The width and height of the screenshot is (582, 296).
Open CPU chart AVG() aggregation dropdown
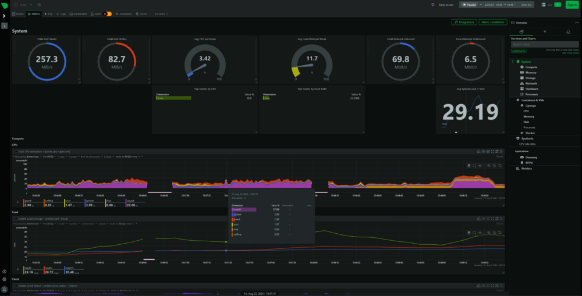click(x=48, y=156)
